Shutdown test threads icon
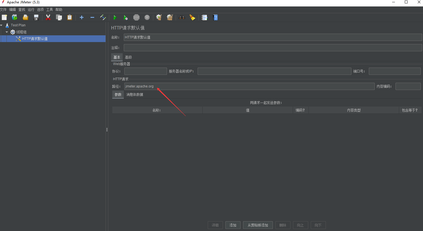Screen dimensions: 423x231 [147, 17]
